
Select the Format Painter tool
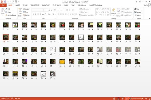(11, 15)
